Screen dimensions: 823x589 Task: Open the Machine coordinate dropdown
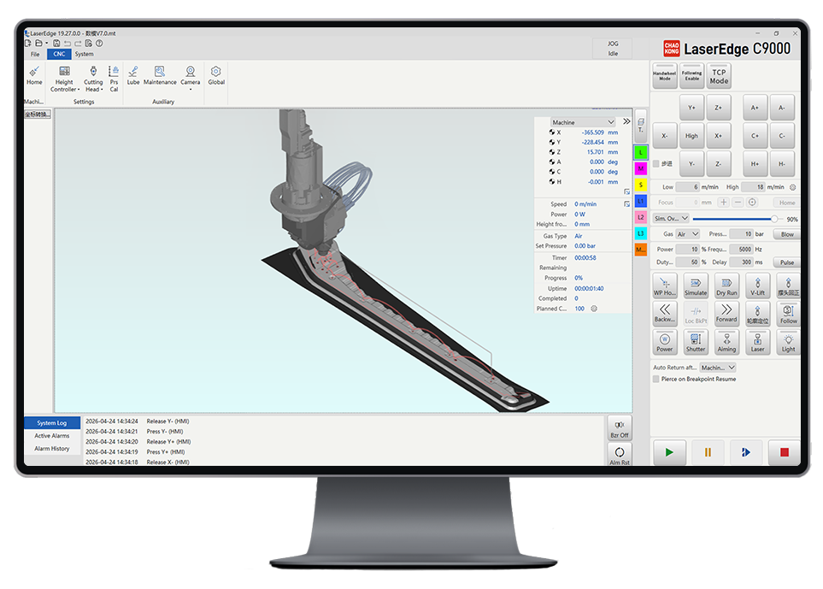pyautogui.click(x=583, y=121)
